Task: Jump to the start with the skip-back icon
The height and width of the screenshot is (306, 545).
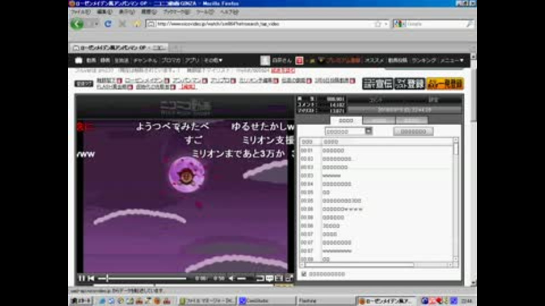Action: tap(91, 278)
